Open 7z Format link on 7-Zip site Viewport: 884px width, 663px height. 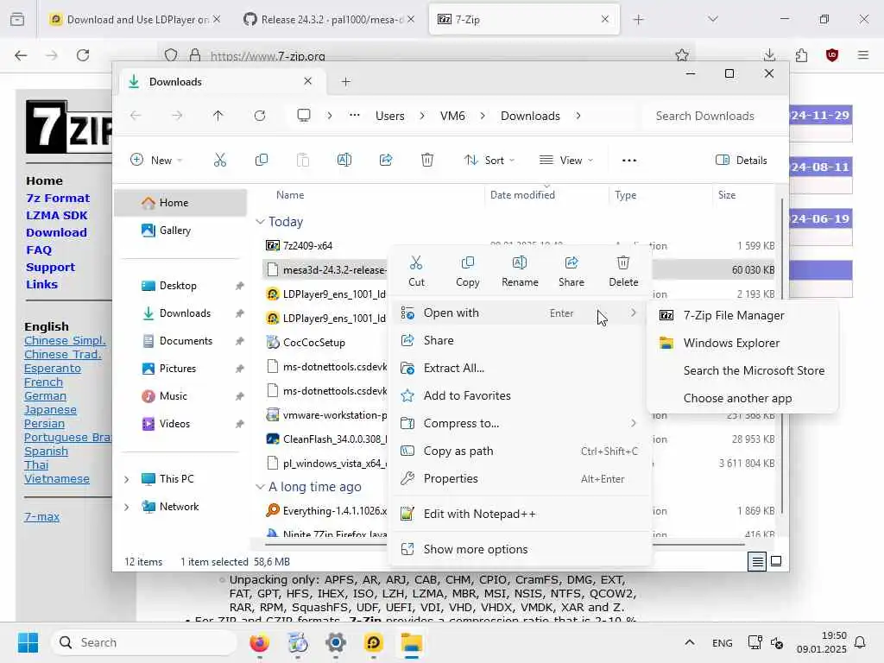point(58,198)
